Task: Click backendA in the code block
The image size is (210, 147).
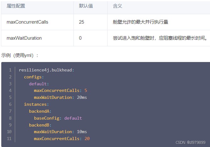Action: tap(40, 111)
